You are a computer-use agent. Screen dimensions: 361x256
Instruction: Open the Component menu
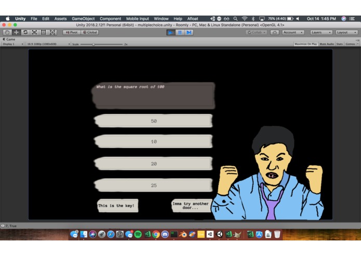pyautogui.click(x=110, y=19)
